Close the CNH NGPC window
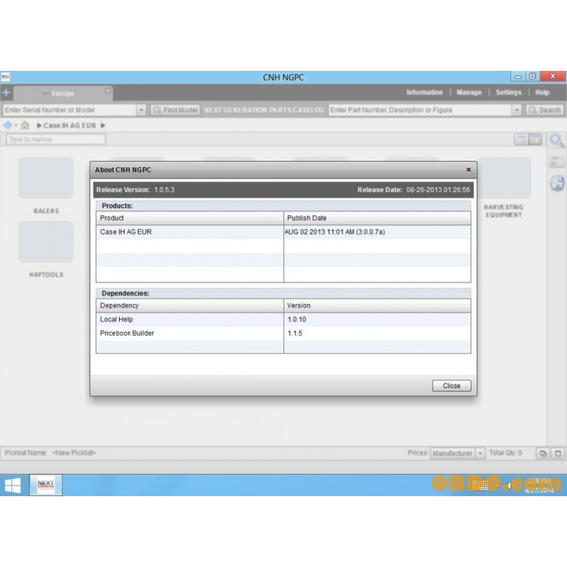The width and height of the screenshot is (567, 567). 553,76
